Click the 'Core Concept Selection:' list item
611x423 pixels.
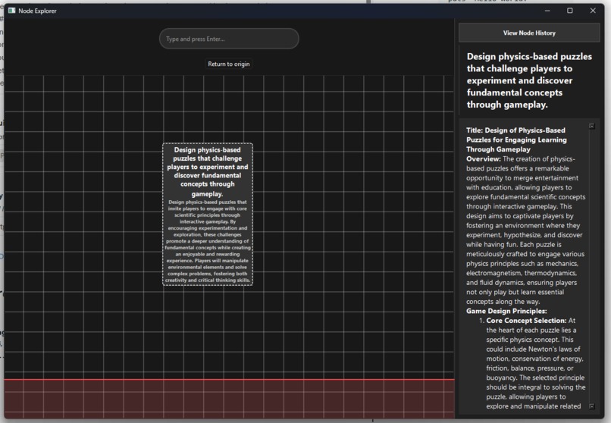526,321
